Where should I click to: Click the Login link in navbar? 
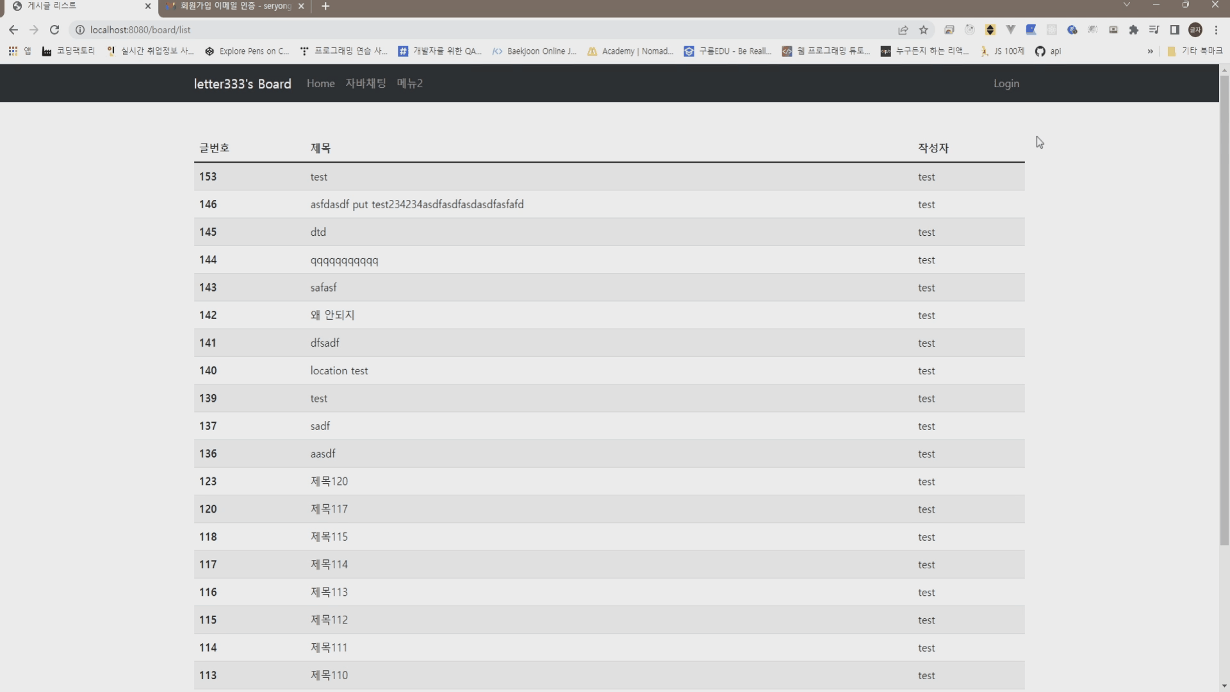tap(1006, 83)
